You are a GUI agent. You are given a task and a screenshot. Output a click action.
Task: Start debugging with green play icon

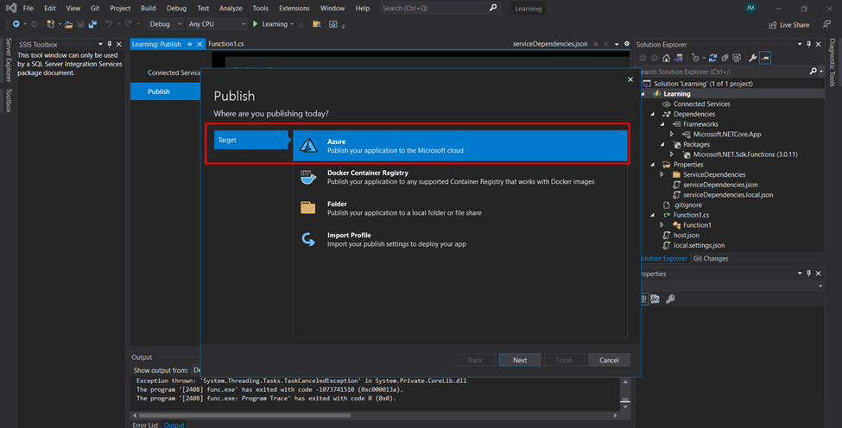[x=256, y=24]
